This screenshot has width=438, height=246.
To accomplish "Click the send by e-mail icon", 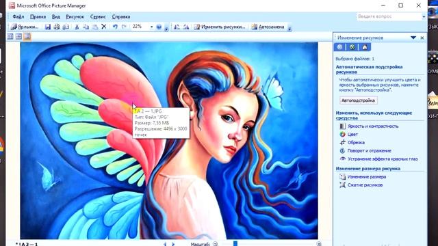I will tap(66, 27).
